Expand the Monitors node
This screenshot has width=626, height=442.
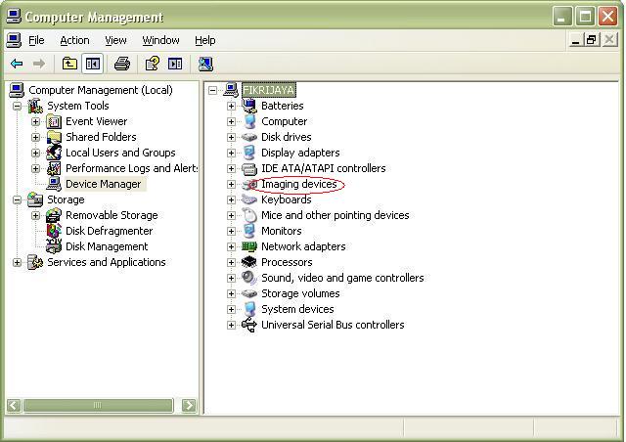(x=231, y=231)
